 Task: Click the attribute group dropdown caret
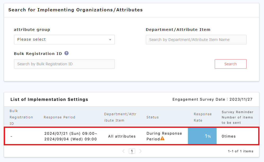coord(110,40)
